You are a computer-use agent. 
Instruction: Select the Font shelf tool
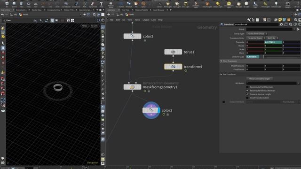(x=102, y=4)
